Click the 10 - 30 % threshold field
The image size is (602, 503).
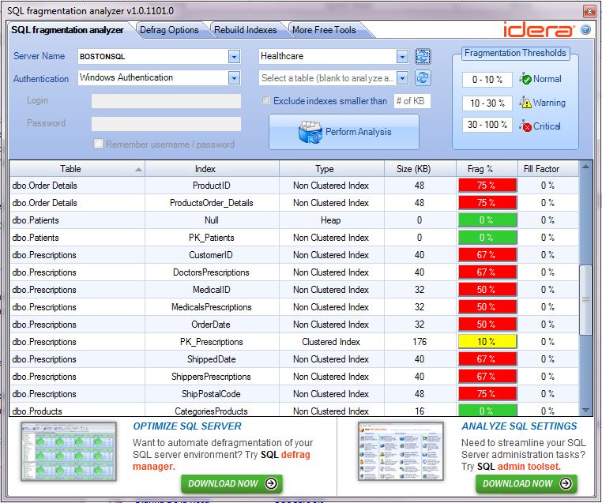[x=487, y=103]
